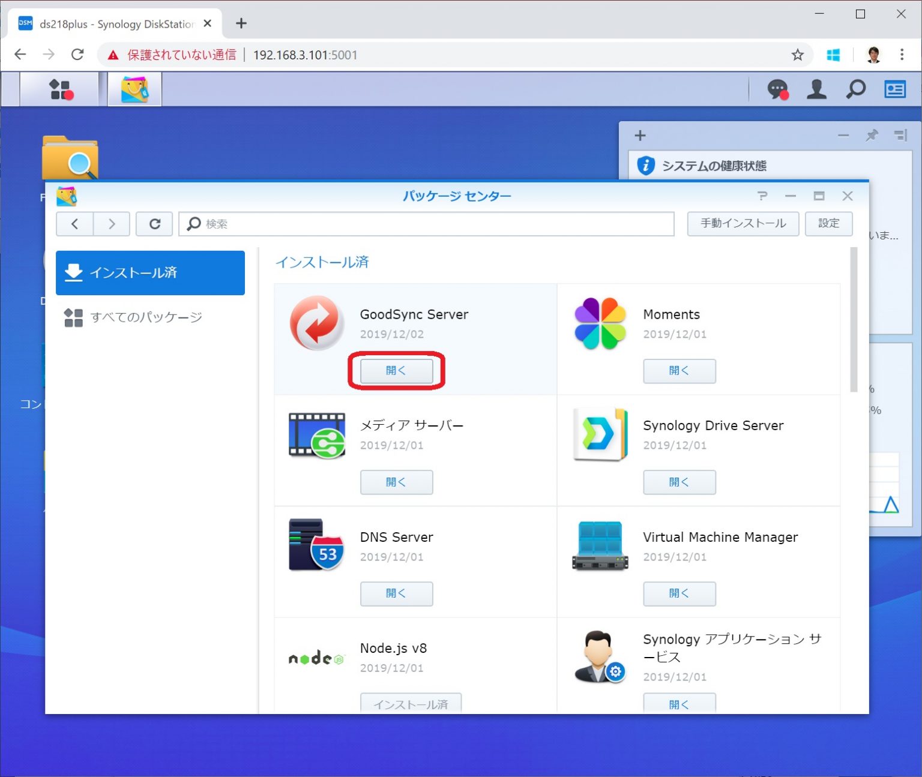Open the DSM user options icon
Image resolution: width=922 pixels, height=777 pixels.
[x=816, y=89]
